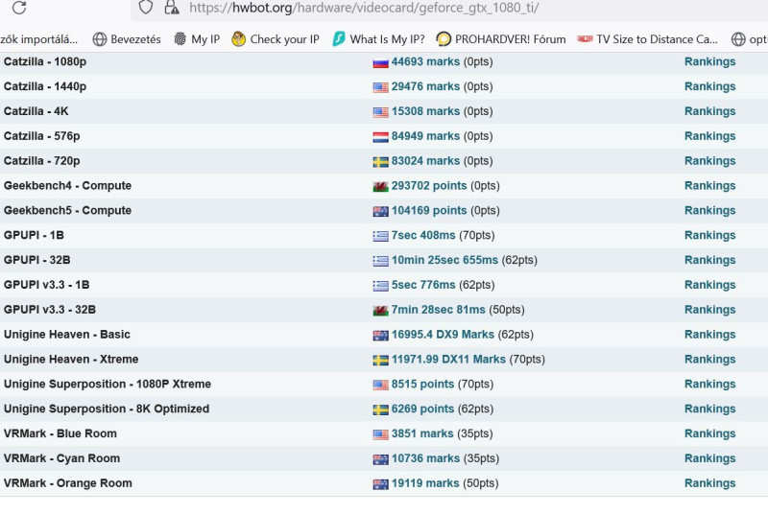Screen dimensions: 768x515
Task: Open the 293702 points score link
Action: 429,186
